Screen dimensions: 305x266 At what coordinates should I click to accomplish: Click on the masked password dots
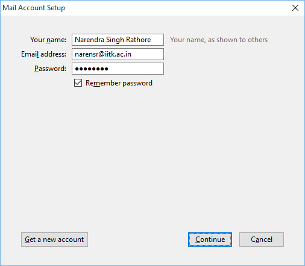pyautogui.click(x=92, y=69)
